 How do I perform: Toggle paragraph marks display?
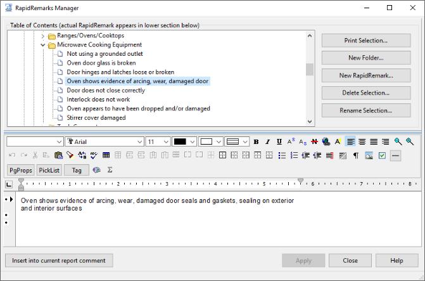coord(355,155)
